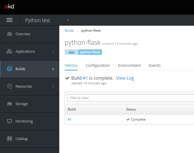The width and height of the screenshot is (194, 153).
Task: Click the Storage drive icon
Action: (x=10, y=104)
